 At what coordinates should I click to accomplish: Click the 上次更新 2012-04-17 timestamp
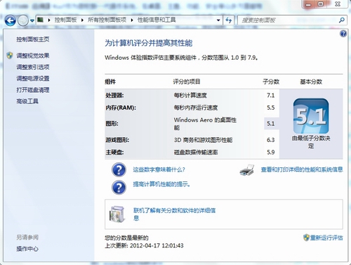(x=144, y=246)
